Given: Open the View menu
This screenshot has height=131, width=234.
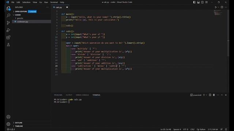Looking at the screenshot, I should pos(35,2).
